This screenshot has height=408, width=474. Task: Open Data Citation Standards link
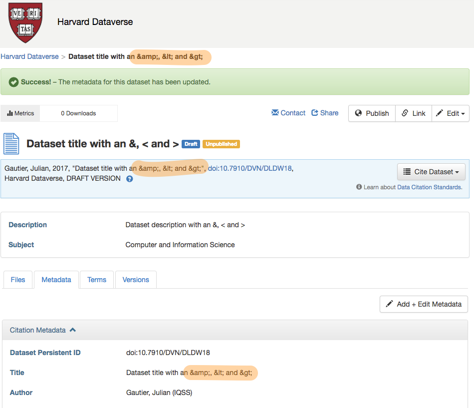[x=430, y=187]
